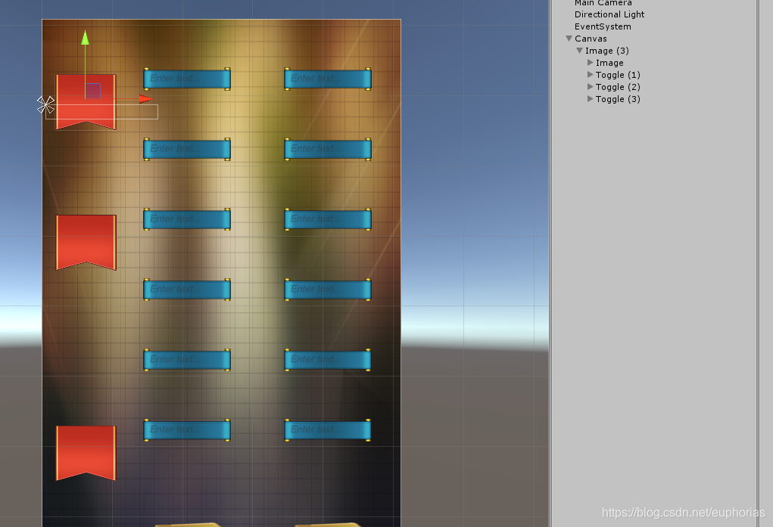Click the red X-axis move gizmo arrow
The height and width of the screenshot is (527, 773).
click(x=146, y=100)
